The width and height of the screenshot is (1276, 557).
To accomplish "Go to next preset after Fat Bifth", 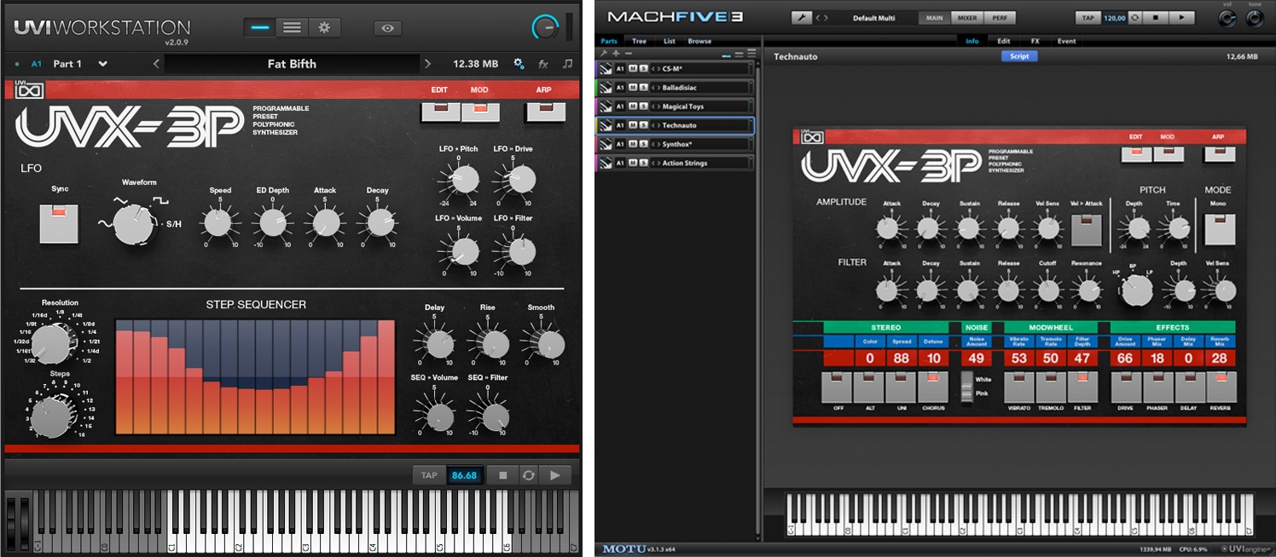I will point(427,64).
